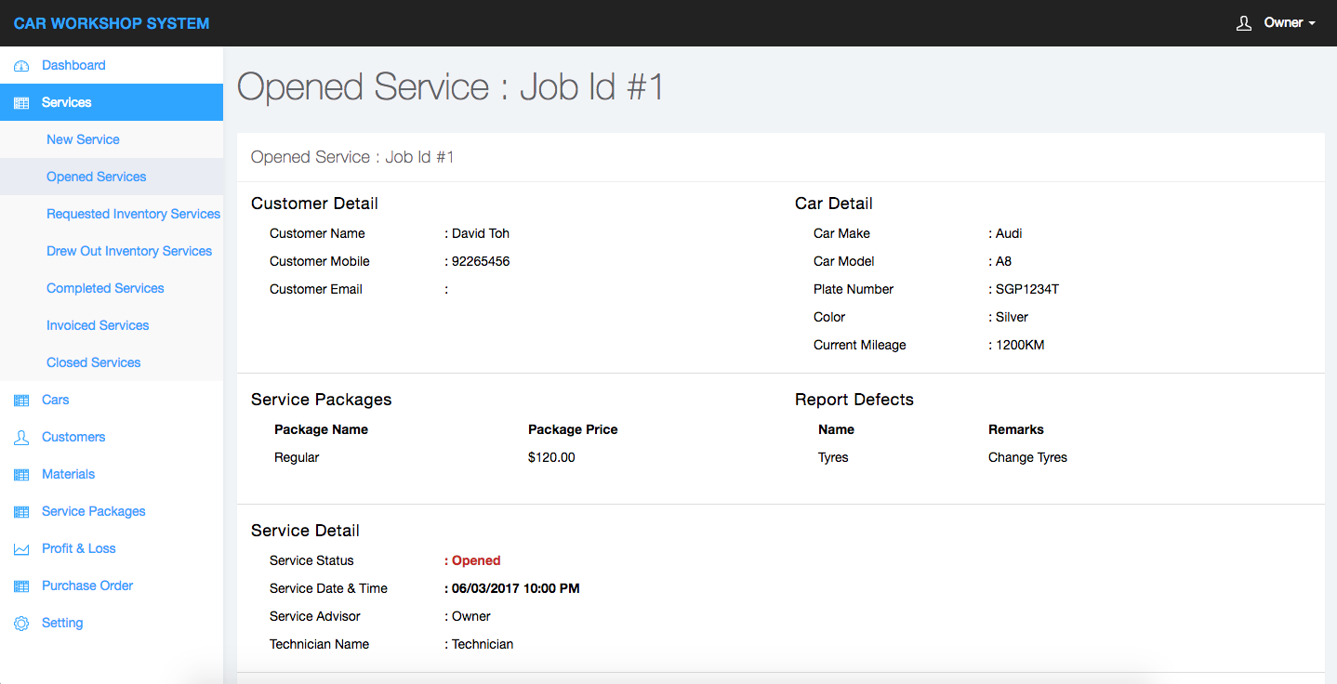Go to Requested Inventory Services
Image resolution: width=1337 pixels, height=684 pixels.
tap(133, 214)
